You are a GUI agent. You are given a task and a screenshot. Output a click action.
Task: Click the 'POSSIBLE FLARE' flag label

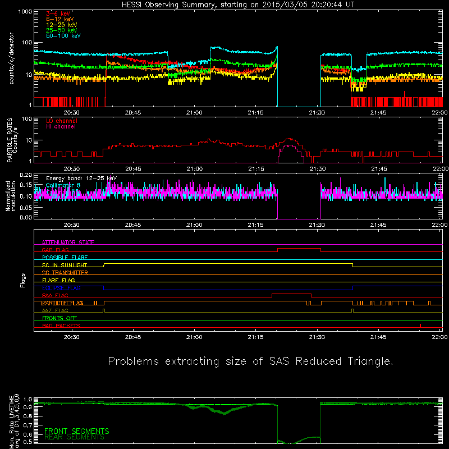pyautogui.click(x=65, y=258)
